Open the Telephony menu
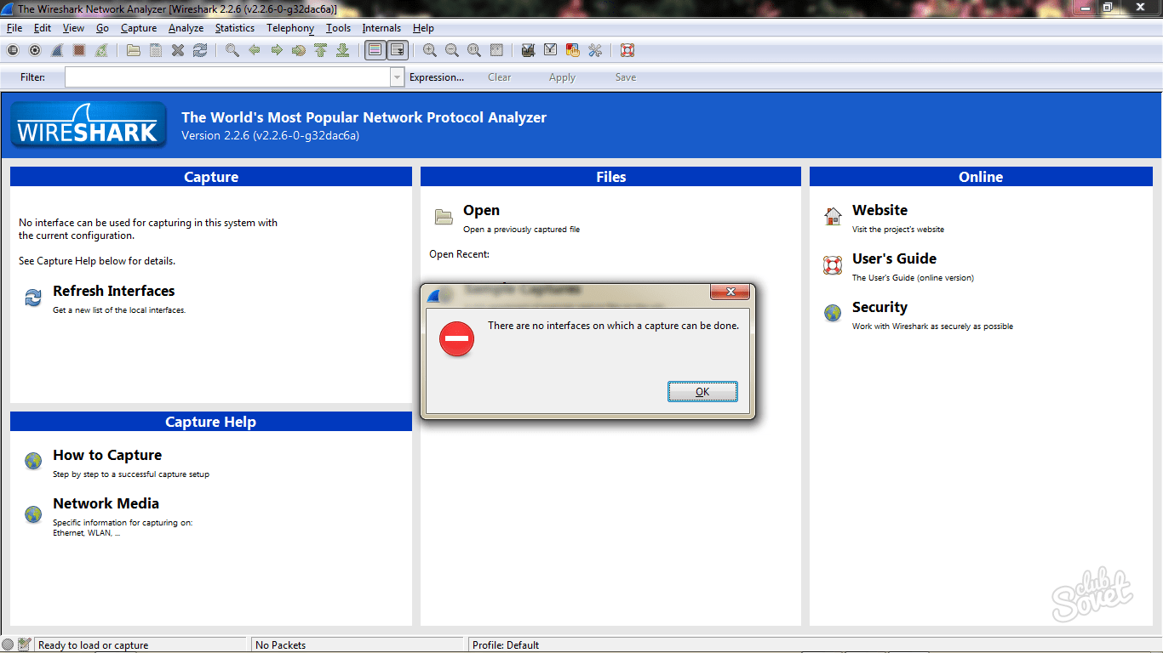Viewport: 1163px width, 653px height. tap(290, 28)
